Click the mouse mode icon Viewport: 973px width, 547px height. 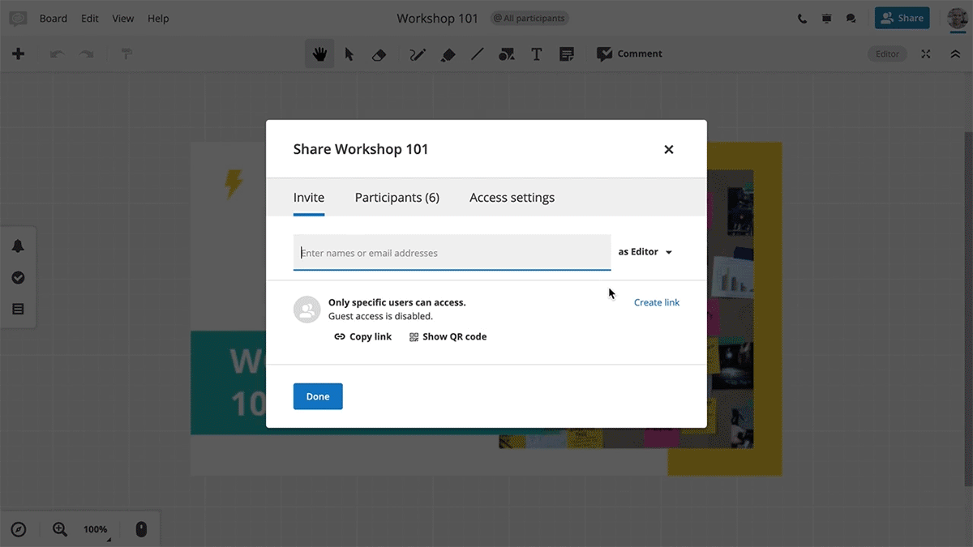tap(140, 529)
